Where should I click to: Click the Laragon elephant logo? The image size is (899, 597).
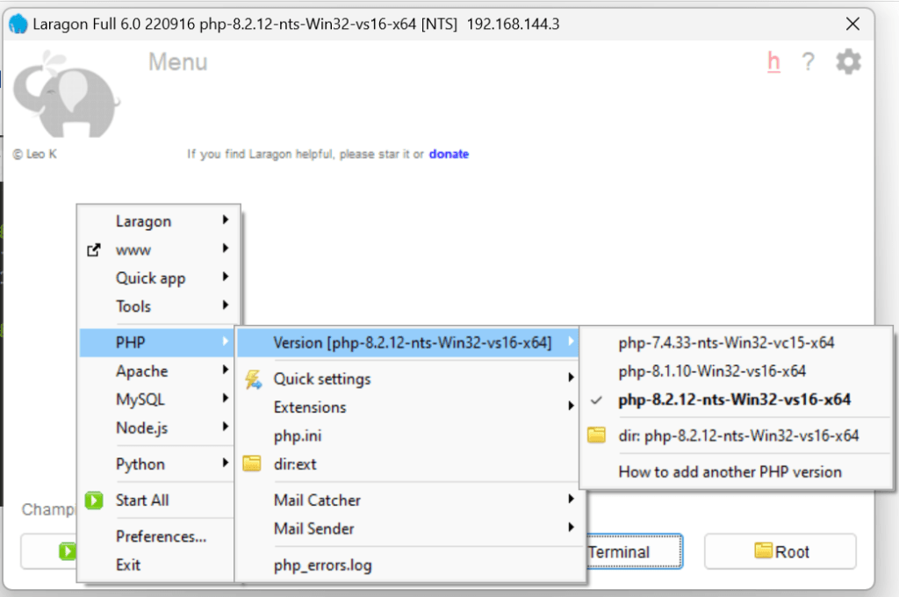pyautogui.click(x=66, y=94)
